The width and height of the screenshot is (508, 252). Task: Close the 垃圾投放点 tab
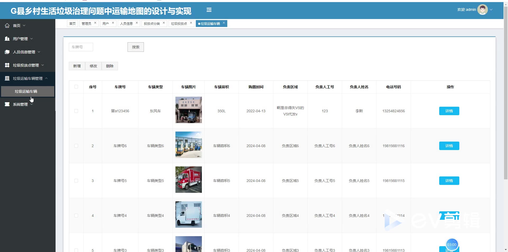click(x=191, y=23)
